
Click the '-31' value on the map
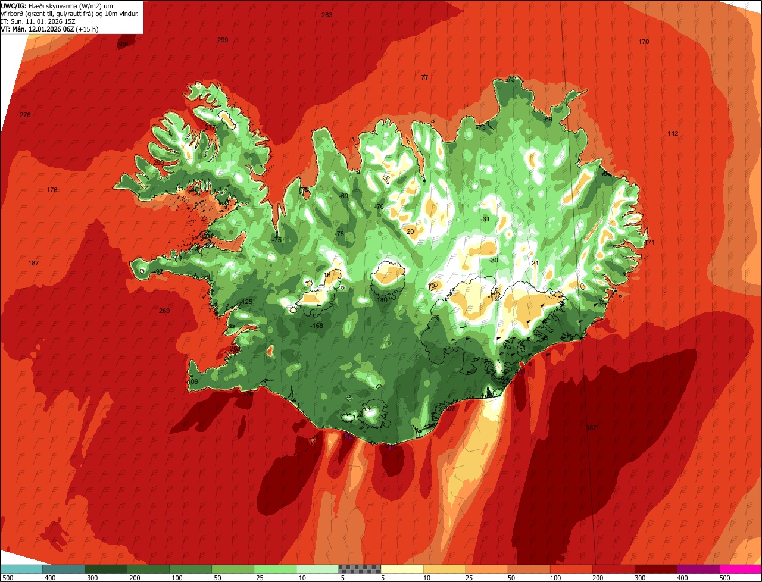(x=485, y=219)
